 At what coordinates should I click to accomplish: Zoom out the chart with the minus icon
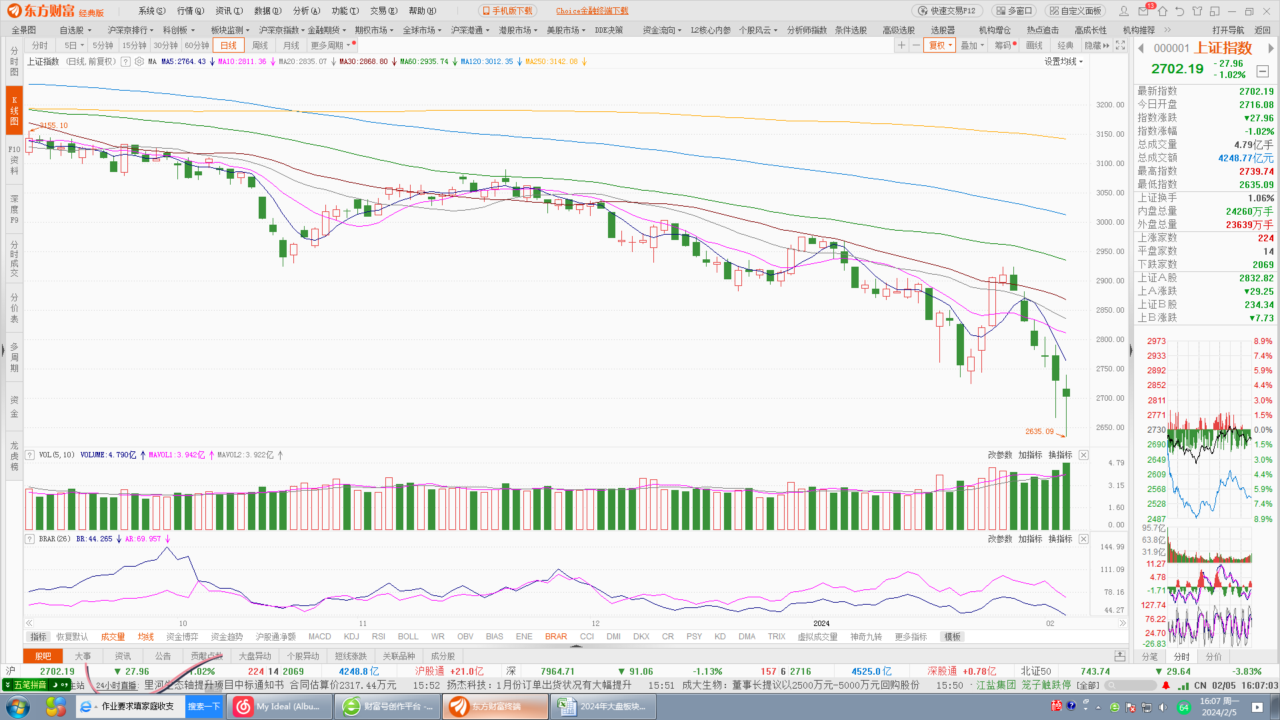(x=916, y=45)
